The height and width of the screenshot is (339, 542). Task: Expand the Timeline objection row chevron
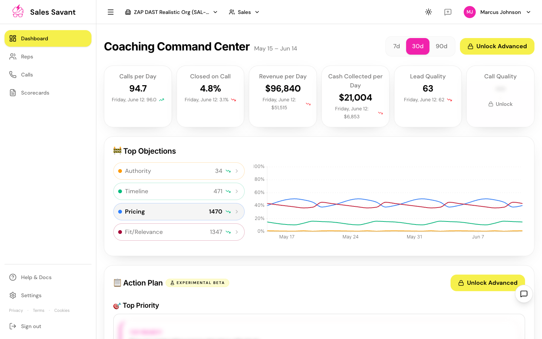(x=237, y=191)
